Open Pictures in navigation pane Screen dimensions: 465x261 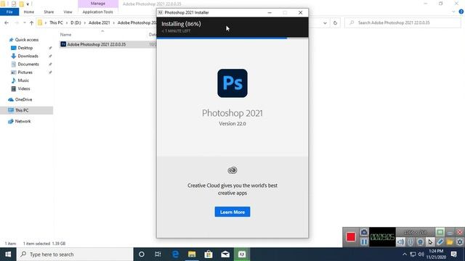[x=25, y=72]
